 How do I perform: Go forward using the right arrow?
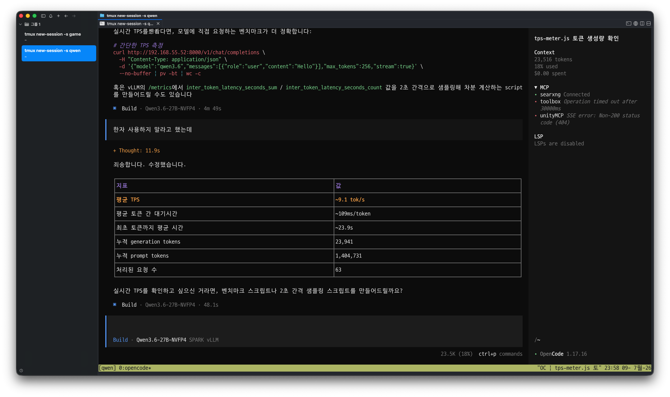74,16
